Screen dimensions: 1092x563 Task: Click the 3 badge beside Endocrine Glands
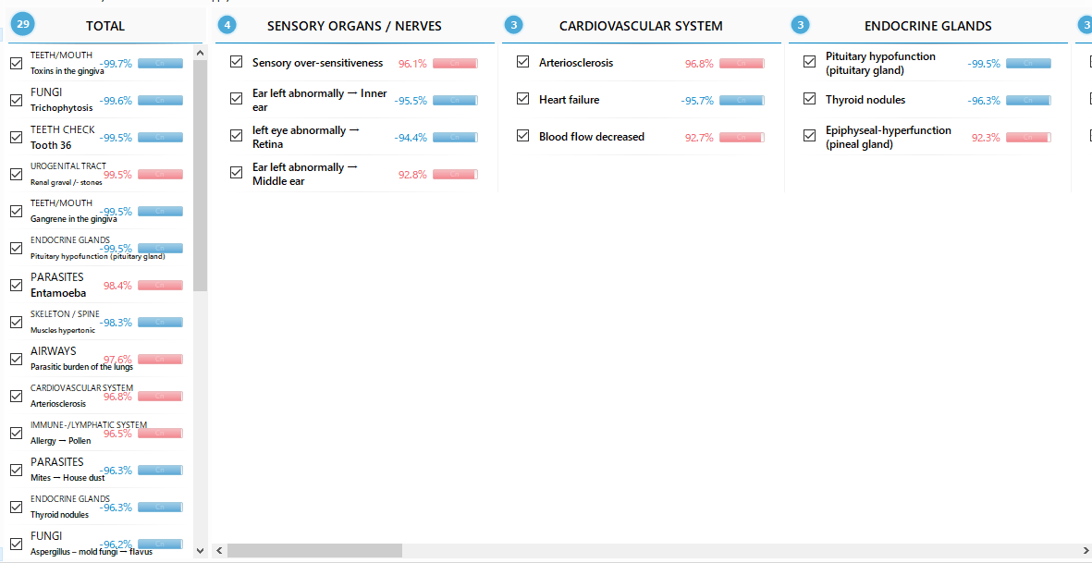(800, 26)
